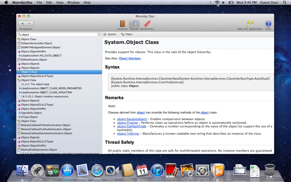Open the Help menu in menu bar
Viewport: 291px width, 182px height.
pyautogui.click(x=87, y=3)
